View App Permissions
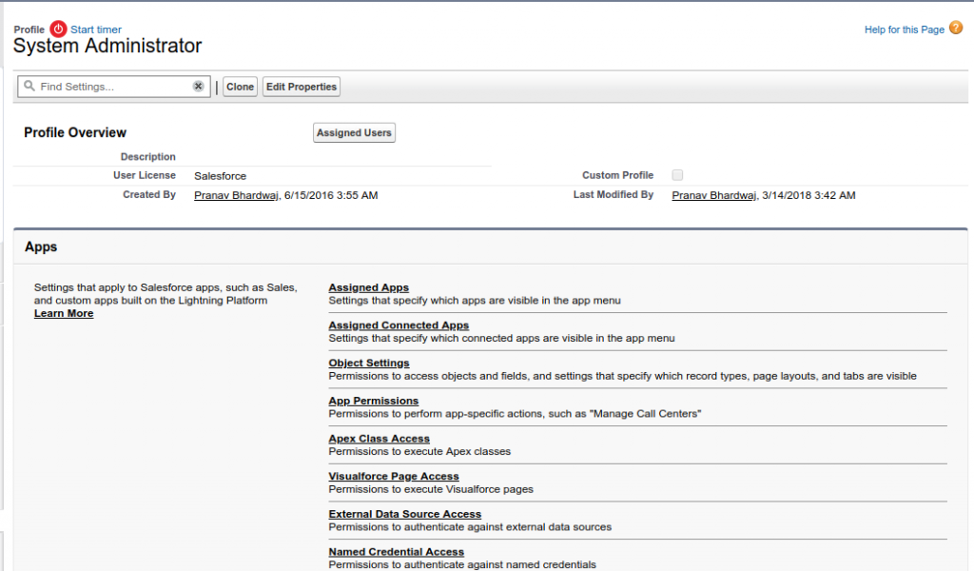This screenshot has width=974, height=571. point(373,401)
